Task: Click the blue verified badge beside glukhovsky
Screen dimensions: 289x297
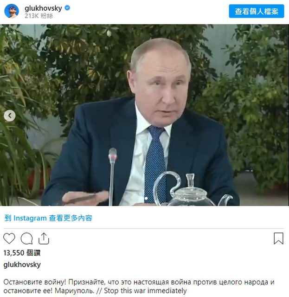Action: click(x=68, y=8)
